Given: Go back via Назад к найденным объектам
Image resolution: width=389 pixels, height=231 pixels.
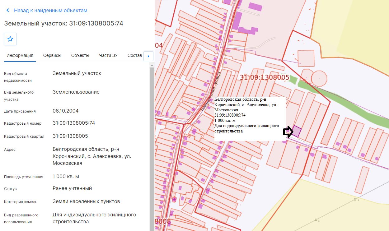Looking at the screenshot, I should (50, 11).
